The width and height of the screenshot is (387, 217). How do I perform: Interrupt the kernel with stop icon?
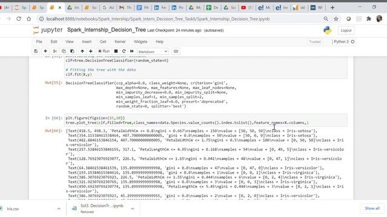(x=115, y=51)
